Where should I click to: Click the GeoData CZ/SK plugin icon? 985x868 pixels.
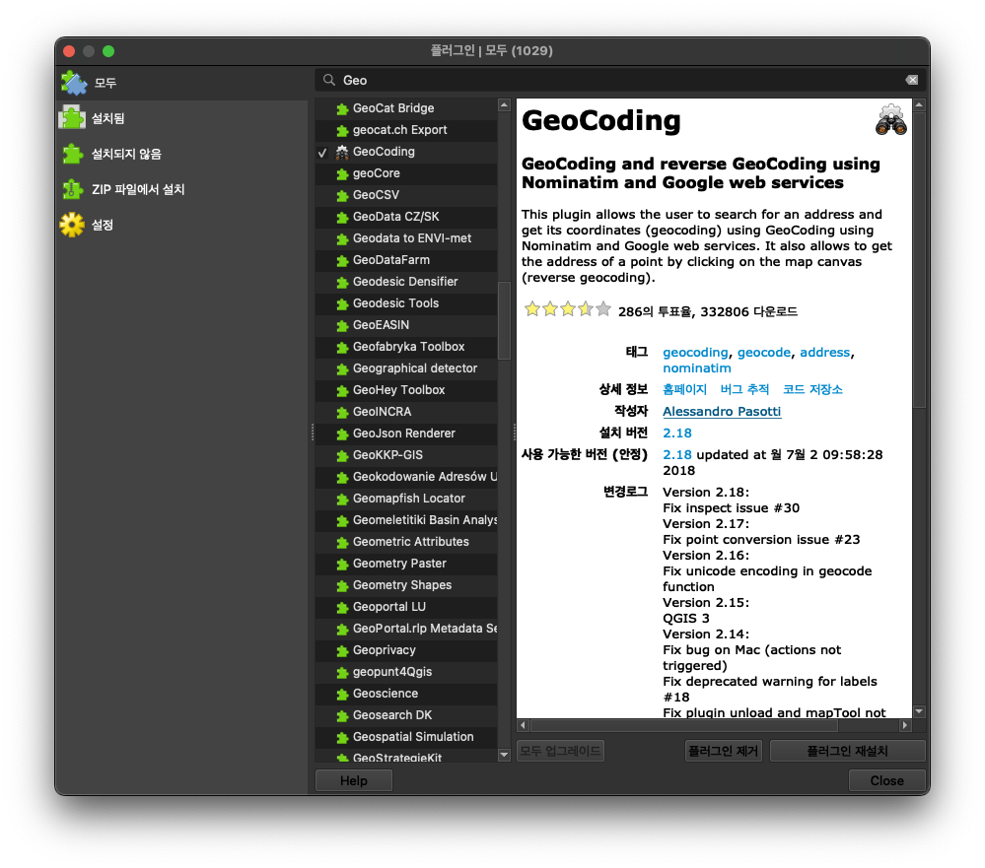(342, 217)
